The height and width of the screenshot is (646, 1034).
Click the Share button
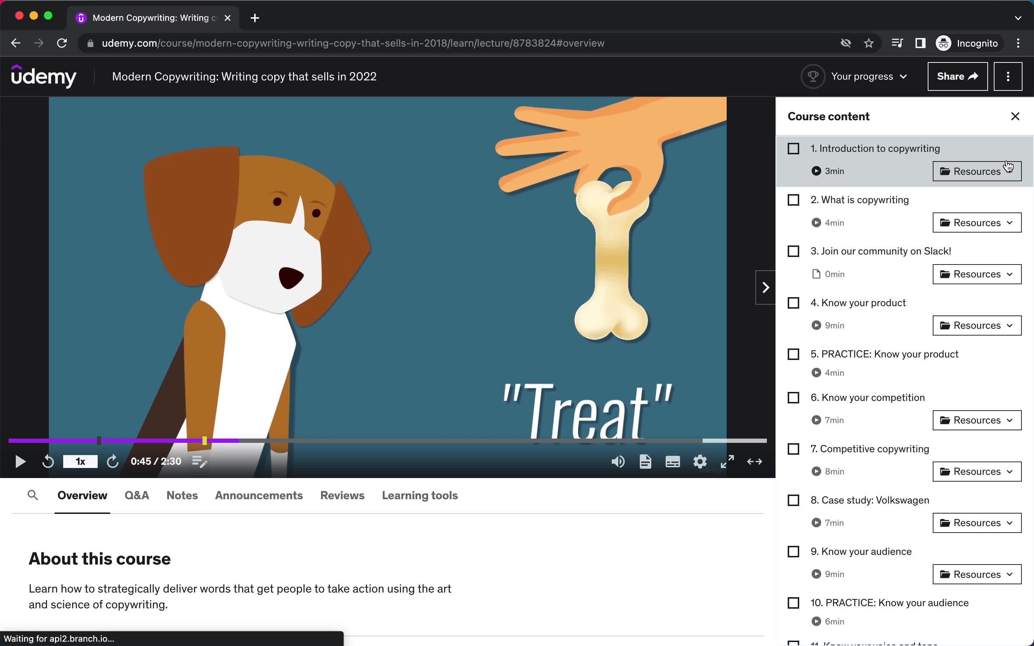coord(956,76)
